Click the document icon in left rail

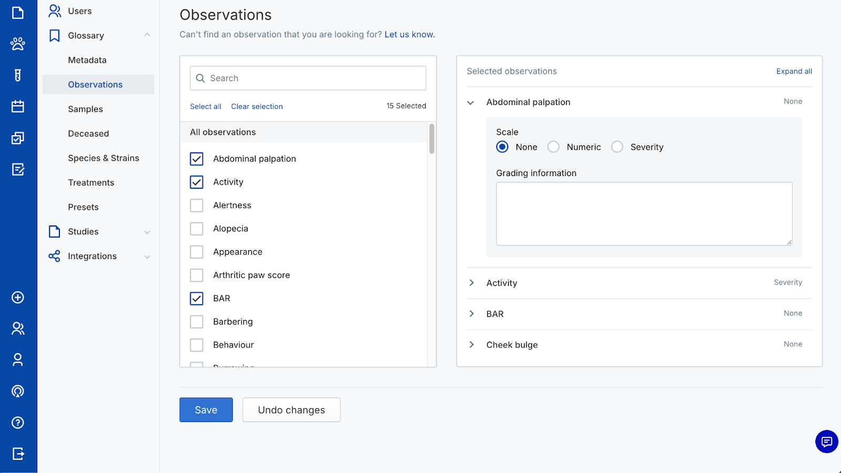[x=18, y=13]
